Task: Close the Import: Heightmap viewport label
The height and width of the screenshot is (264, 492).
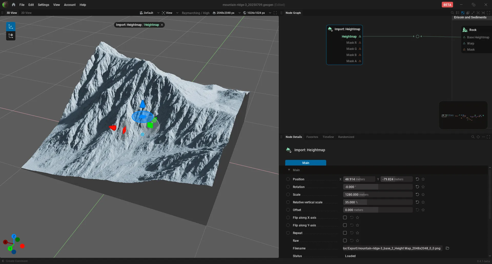Action: pos(162,25)
